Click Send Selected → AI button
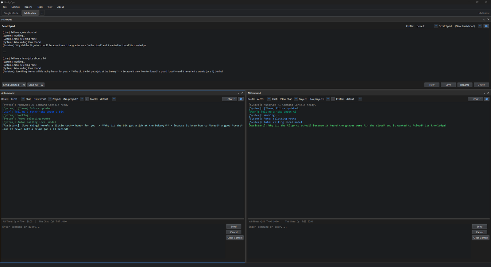Image resolution: width=491 pixels, height=267 pixels. [x=14, y=85]
